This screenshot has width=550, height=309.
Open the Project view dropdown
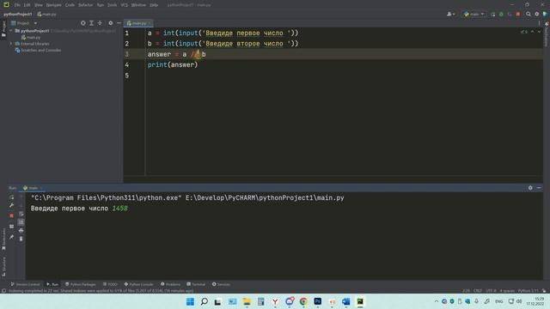tap(24, 23)
